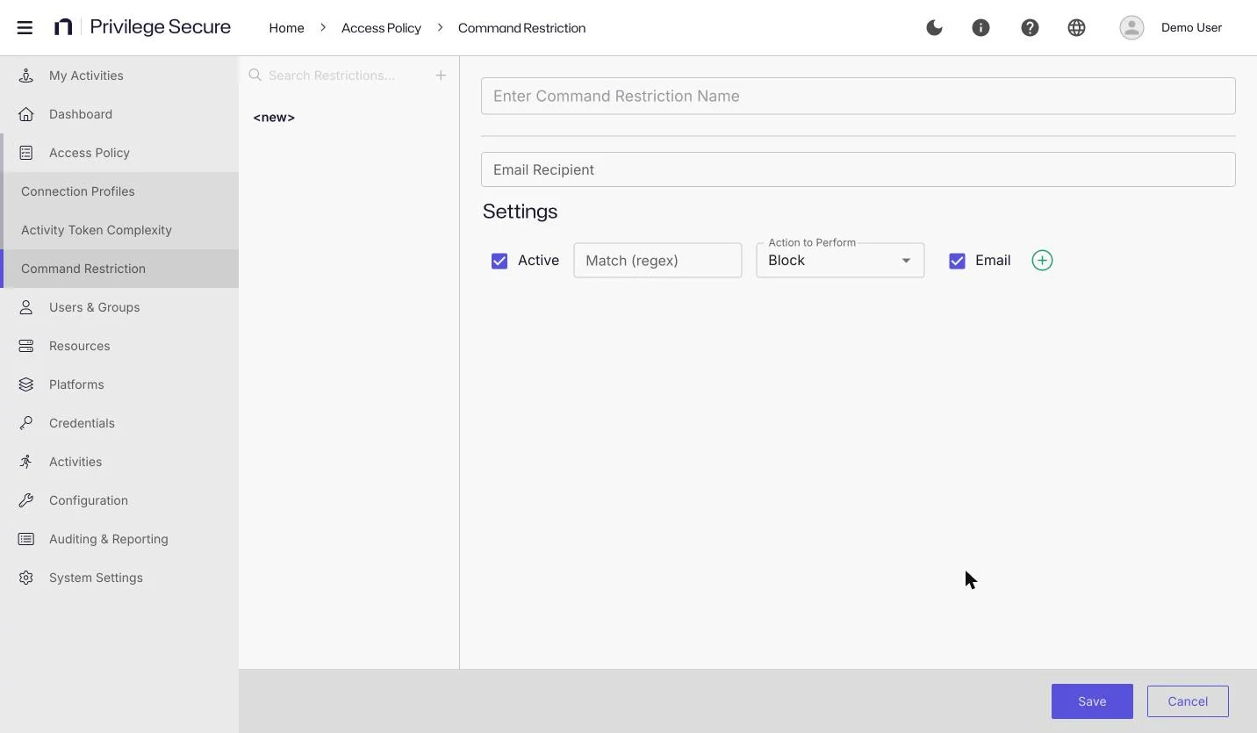Click the Configuration wrench icon

click(26, 500)
